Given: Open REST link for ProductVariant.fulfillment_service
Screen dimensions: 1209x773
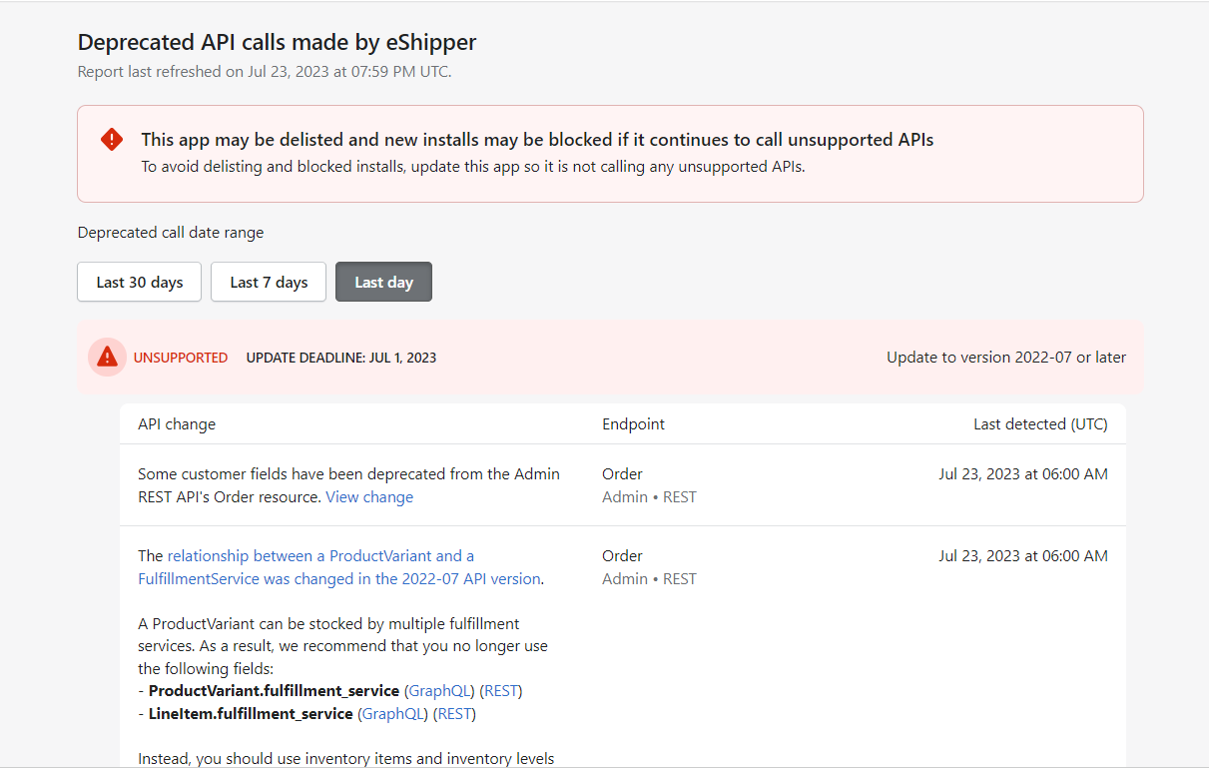Looking at the screenshot, I should (x=501, y=690).
